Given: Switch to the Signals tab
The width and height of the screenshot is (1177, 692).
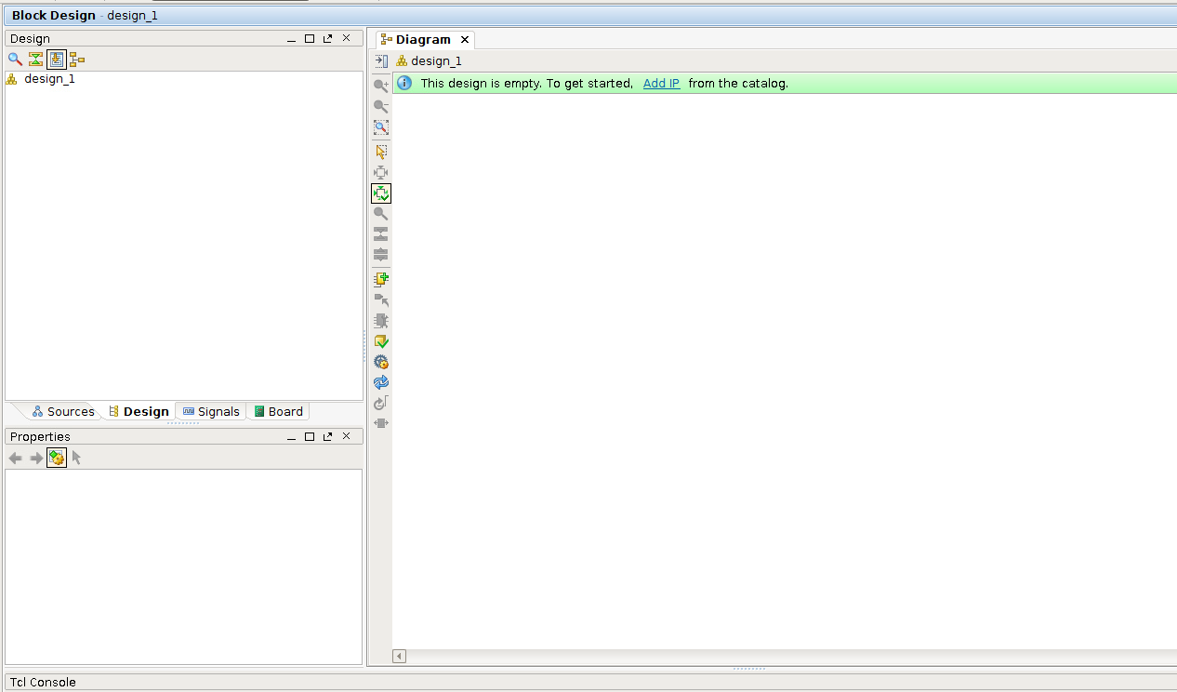Looking at the screenshot, I should tap(211, 411).
